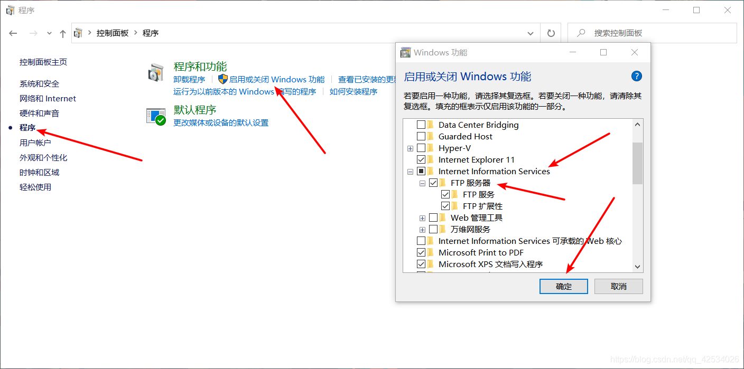
Task: Check the Web 管理工具 checkbox
Action: (433, 217)
